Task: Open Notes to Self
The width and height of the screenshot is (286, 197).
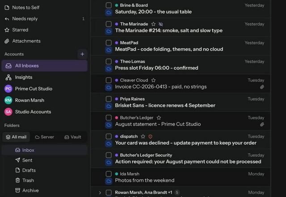Action: coord(45,8)
